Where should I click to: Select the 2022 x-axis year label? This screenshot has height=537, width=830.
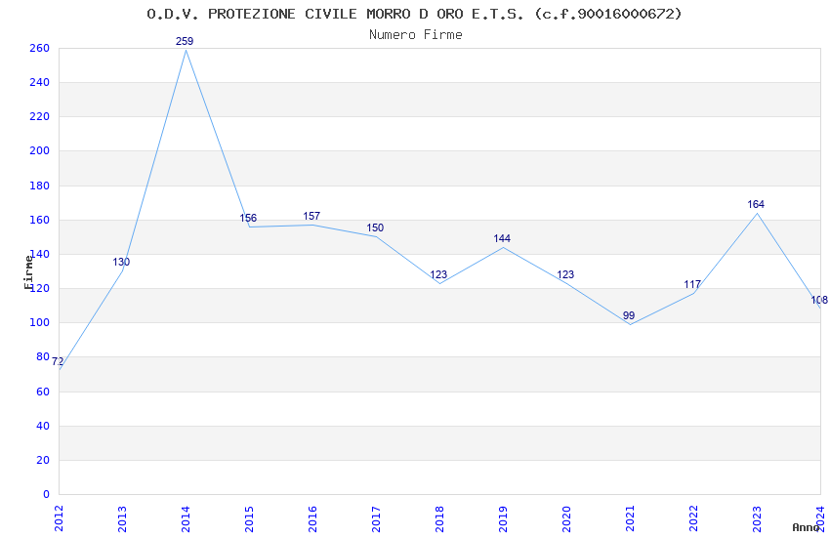coord(693,518)
